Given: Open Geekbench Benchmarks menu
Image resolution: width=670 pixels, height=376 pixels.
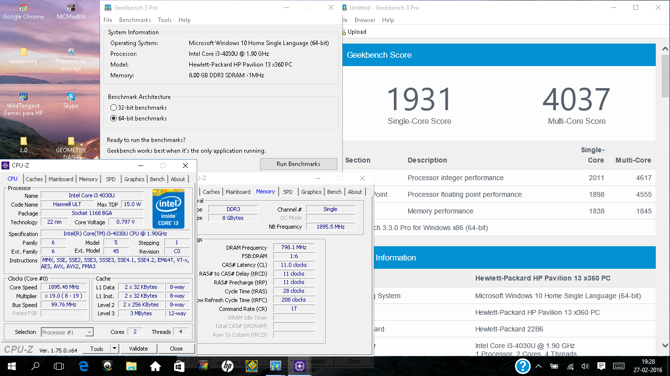Looking at the screenshot, I should click(135, 20).
